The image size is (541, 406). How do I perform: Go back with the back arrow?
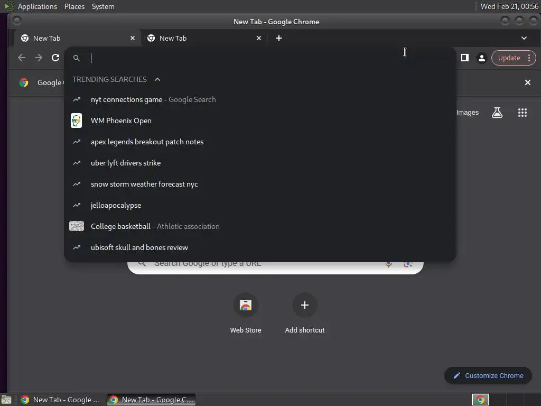pyautogui.click(x=21, y=58)
